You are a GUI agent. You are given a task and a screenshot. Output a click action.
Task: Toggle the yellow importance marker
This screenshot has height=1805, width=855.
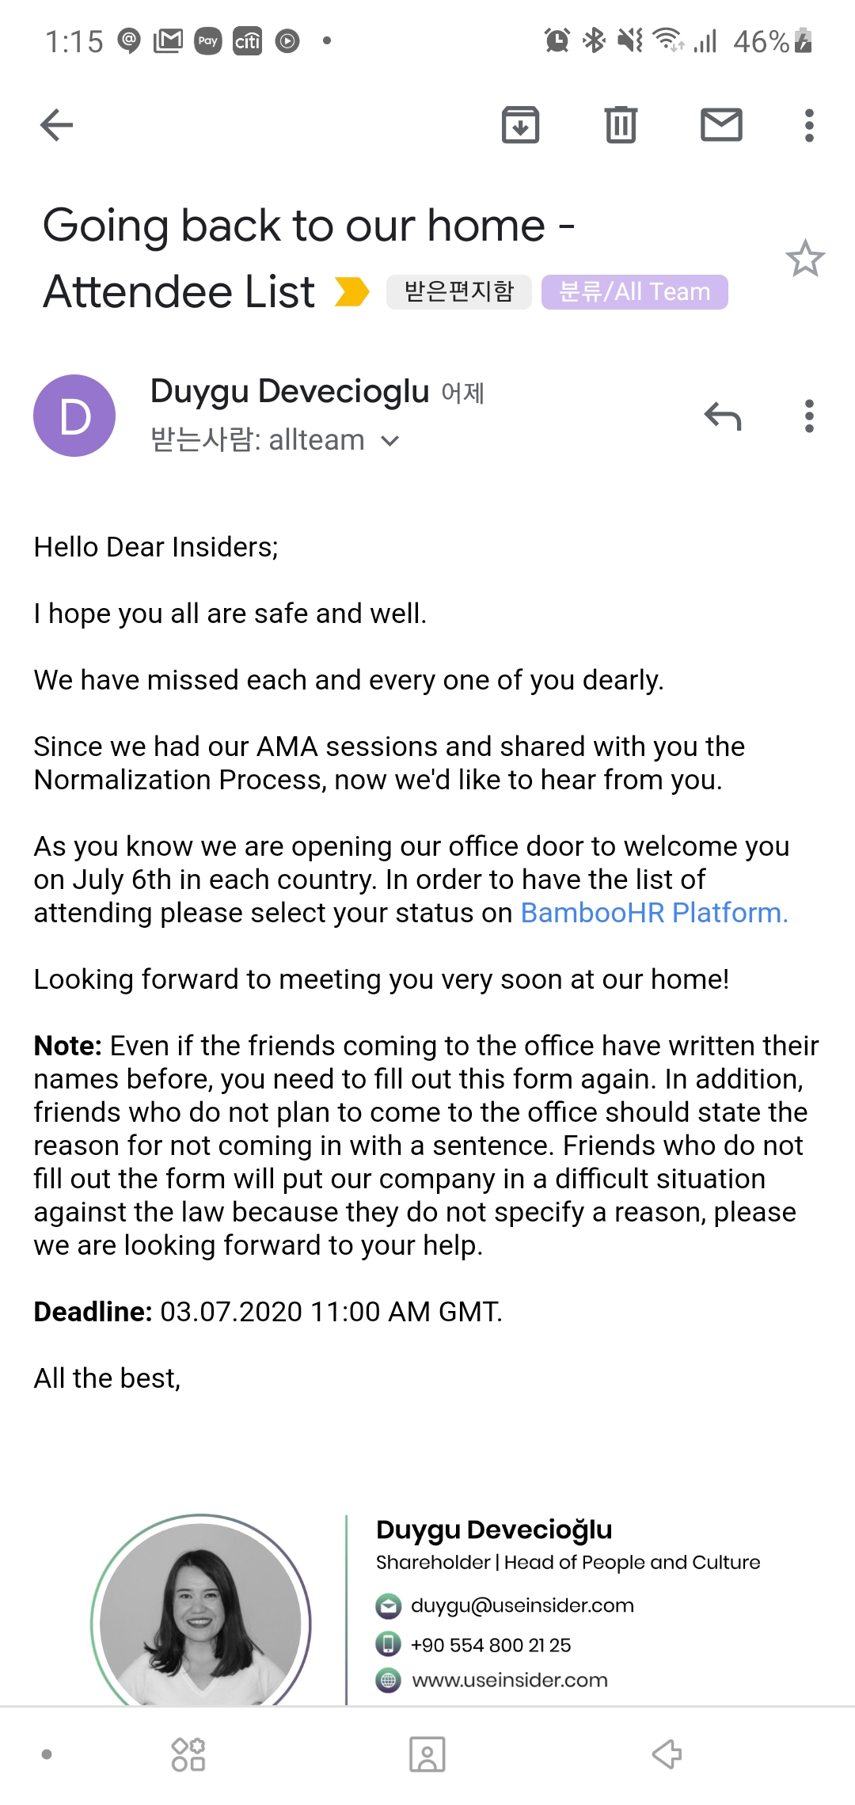click(x=351, y=291)
